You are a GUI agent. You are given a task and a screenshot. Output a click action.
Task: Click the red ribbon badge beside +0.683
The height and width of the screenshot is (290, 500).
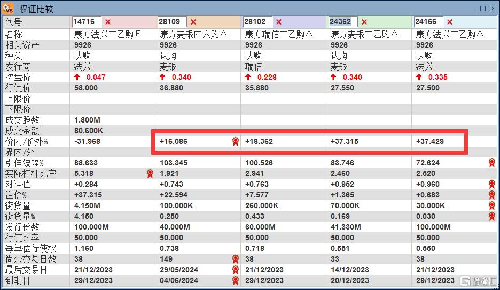click(491, 195)
